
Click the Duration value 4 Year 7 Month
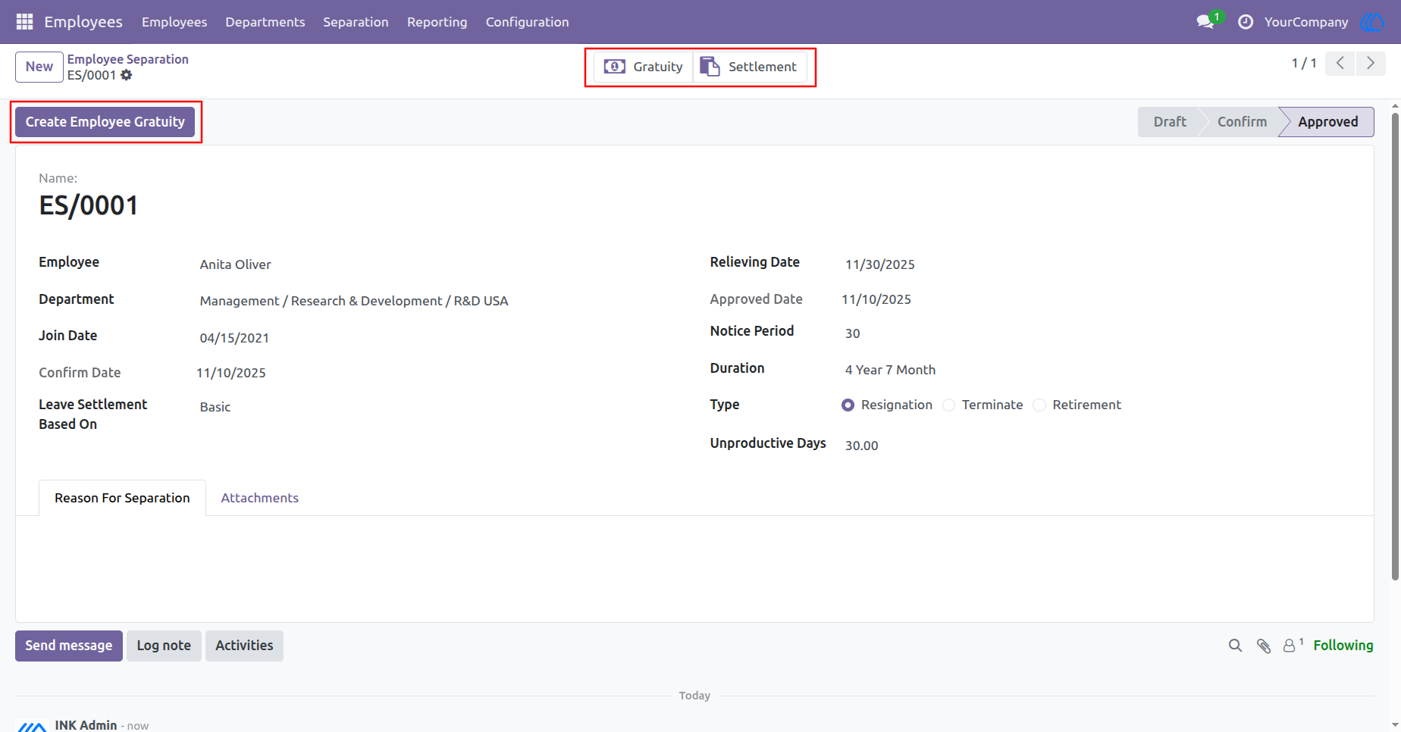[890, 370]
